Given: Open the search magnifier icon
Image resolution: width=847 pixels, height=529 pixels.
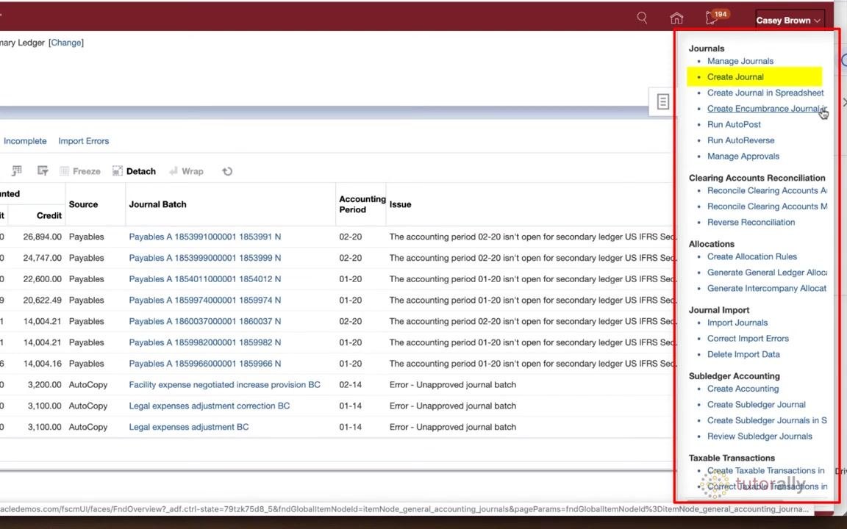Looking at the screenshot, I should [642, 18].
